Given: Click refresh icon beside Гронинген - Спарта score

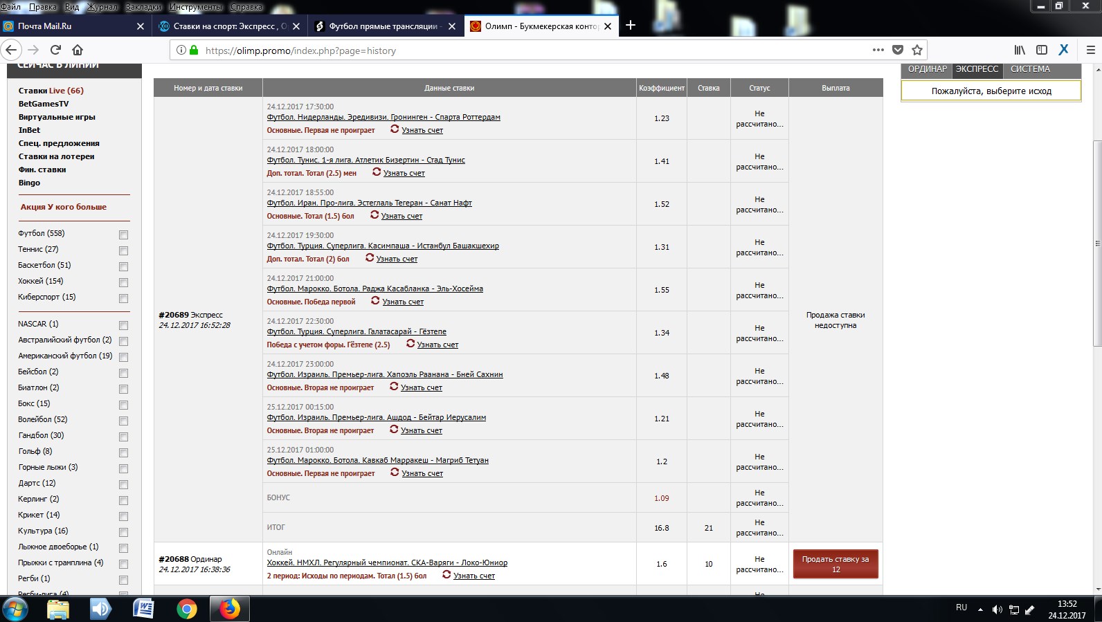Looking at the screenshot, I should pyautogui.click(x=395, y=129).
